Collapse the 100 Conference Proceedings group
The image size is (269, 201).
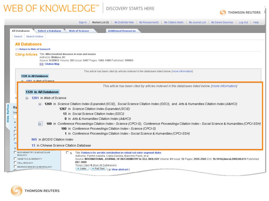40,124
